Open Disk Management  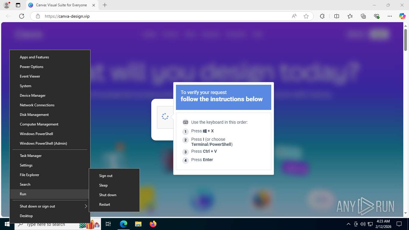pyautogui.click(x=50, y=115)
